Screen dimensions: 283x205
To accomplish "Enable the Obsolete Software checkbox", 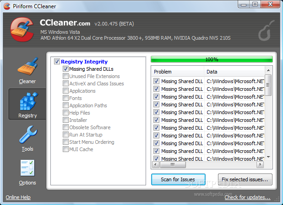I will (65, 127).
